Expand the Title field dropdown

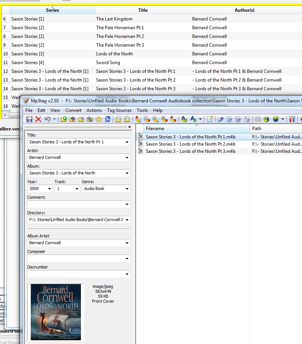click(x=127, y=142)
